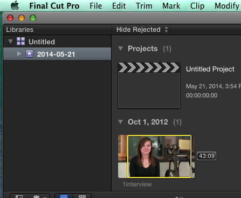
Task: Click the gear action menu button
Action: pyautogui.click(x=39, y=196)
